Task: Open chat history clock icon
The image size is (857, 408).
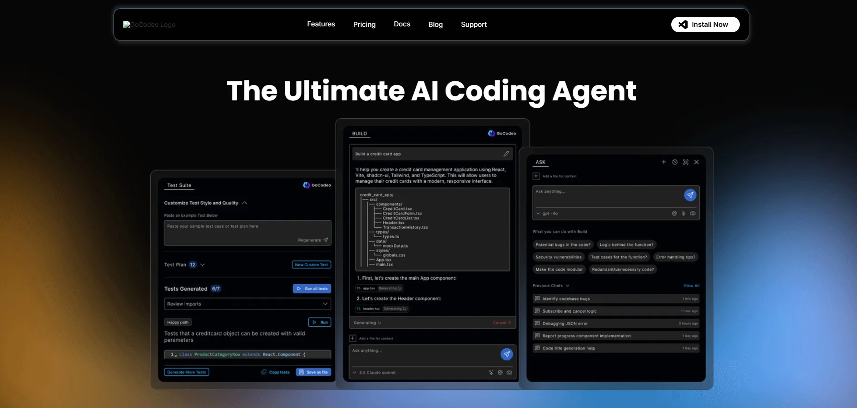Action: (674, 162)
